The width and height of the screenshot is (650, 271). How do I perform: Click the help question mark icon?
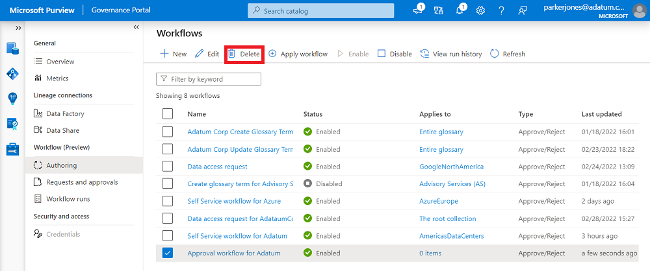[501, 10]
